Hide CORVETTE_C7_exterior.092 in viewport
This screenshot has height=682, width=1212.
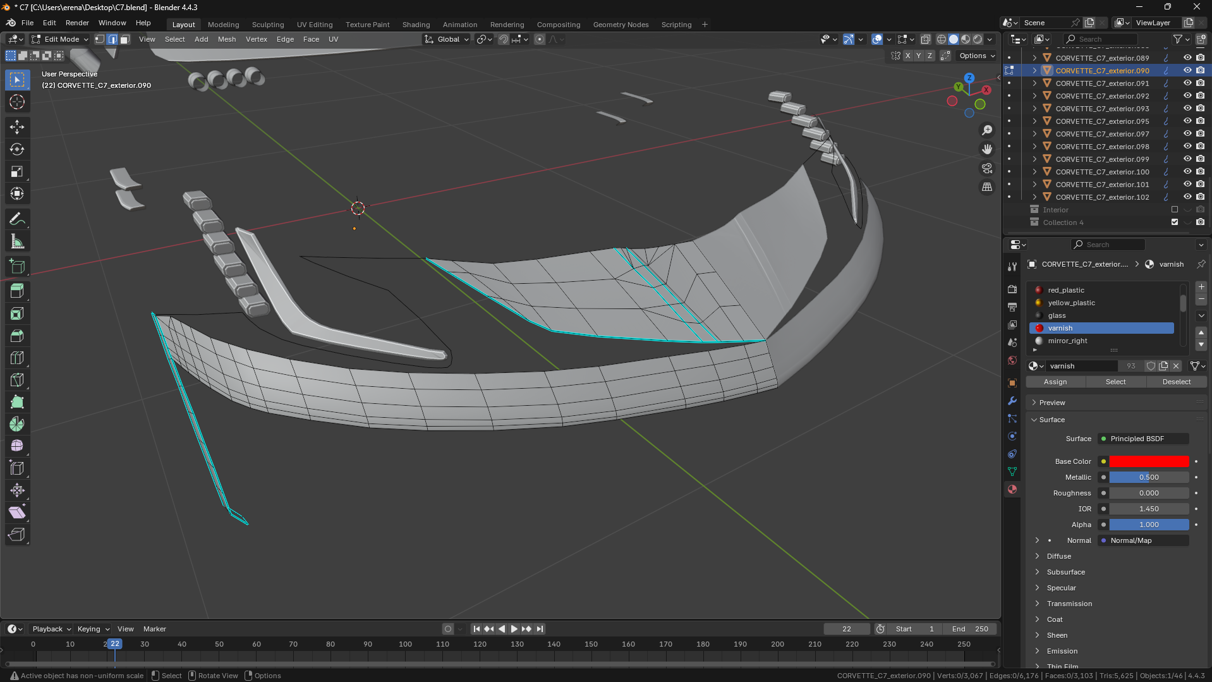pos(1187,95)
